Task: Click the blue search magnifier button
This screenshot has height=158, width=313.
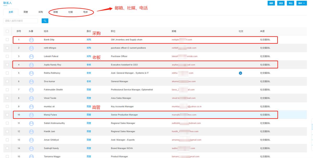Action: pyautogui.click(x=45, y=21)
